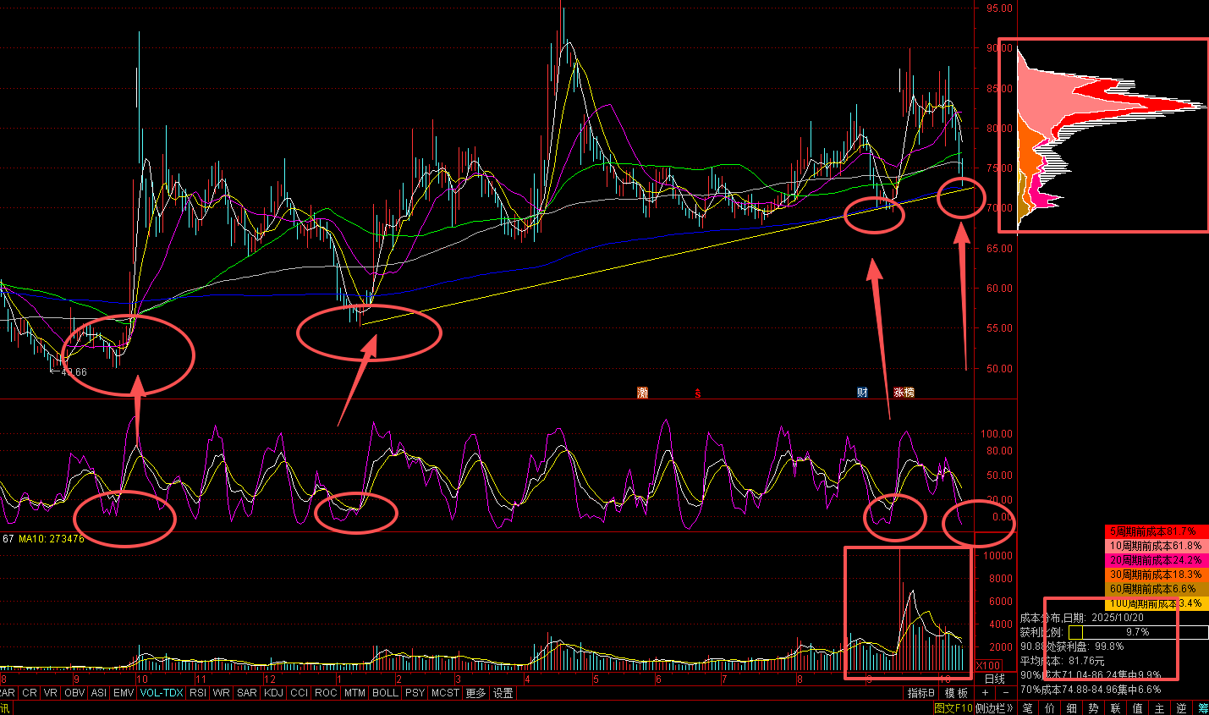Collapse the 侧边栏 sidebar
The width and height of the screenshot is (1209, 715).
pos(994,708)
